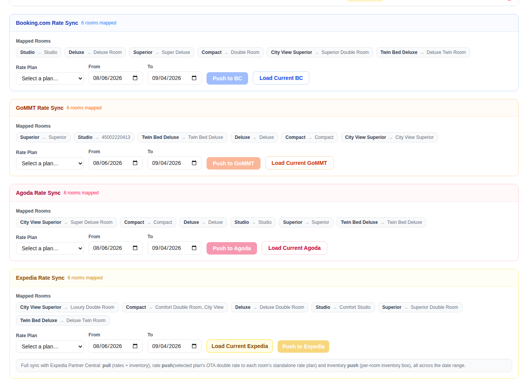Click Load Current Agoda button
528x388 pixels.
(x=294, y=248)
